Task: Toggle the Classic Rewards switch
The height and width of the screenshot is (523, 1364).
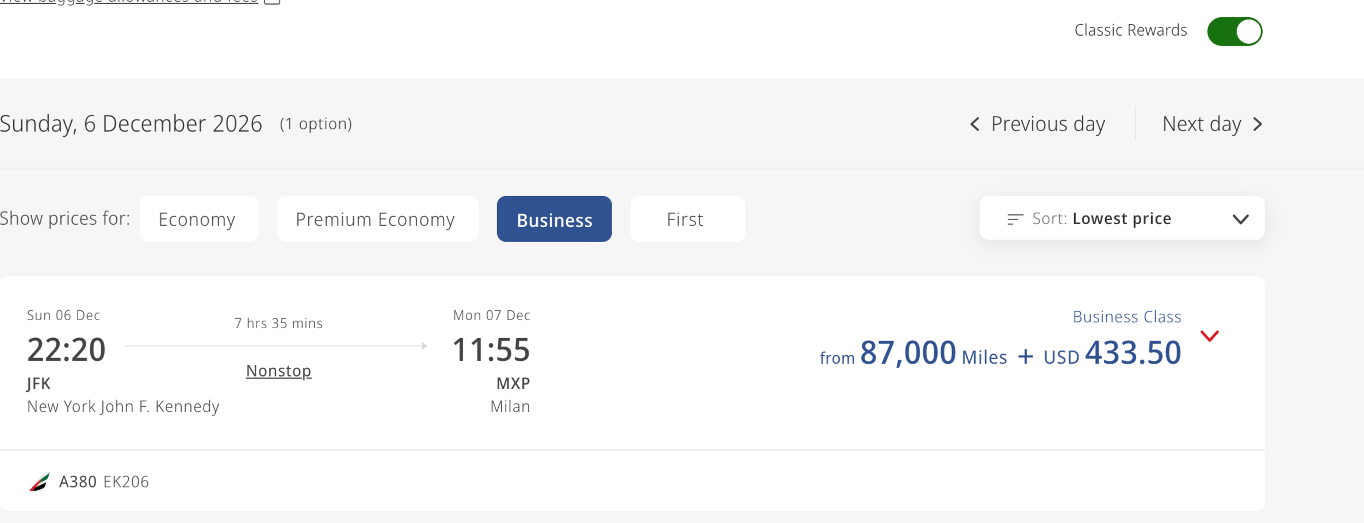Action: pos(1235,32)
